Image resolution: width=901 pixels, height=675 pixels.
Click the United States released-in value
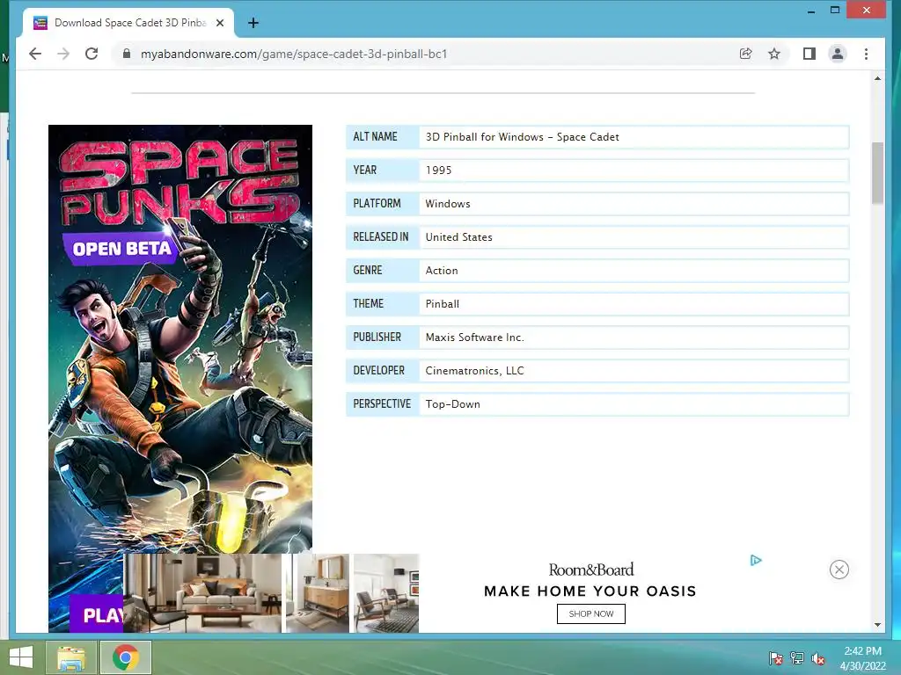[x=458, y=237]
